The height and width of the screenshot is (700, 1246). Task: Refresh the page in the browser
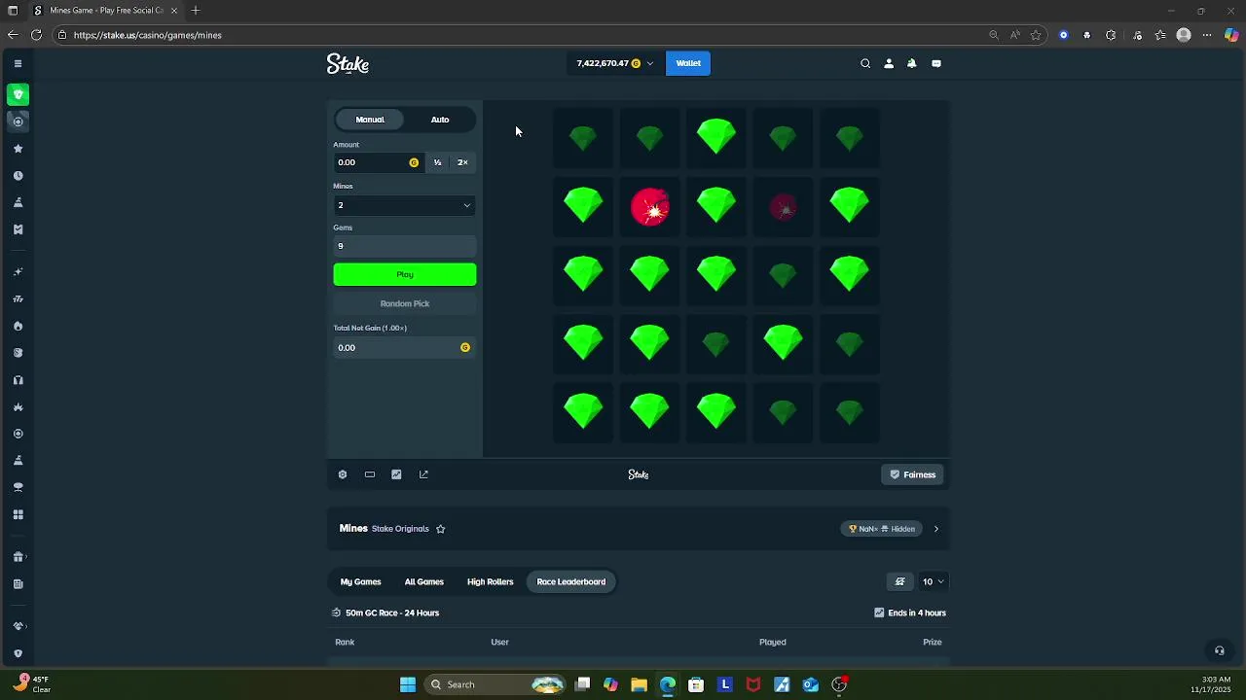[36, 35]
